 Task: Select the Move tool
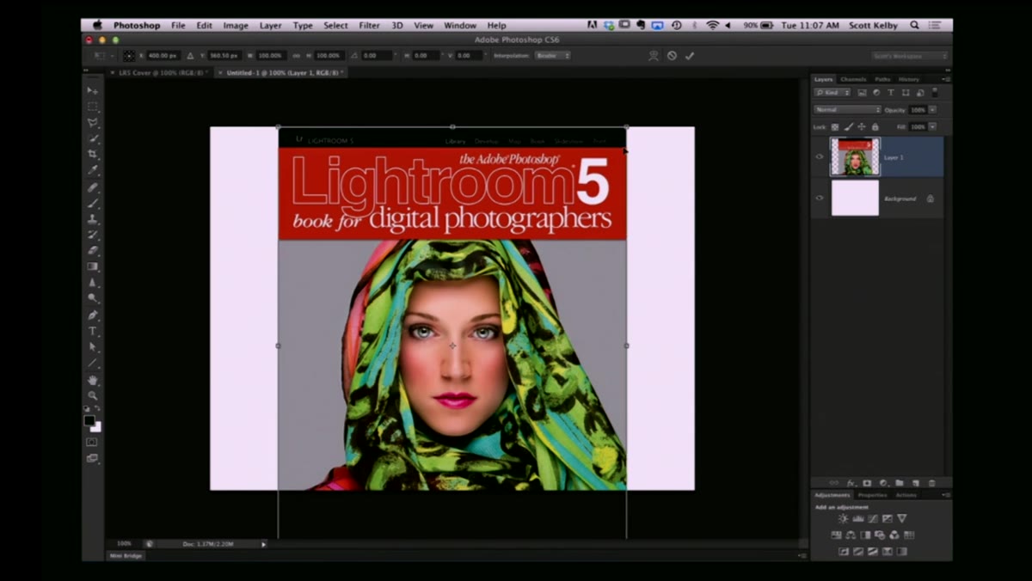click(x=92, y=90)
